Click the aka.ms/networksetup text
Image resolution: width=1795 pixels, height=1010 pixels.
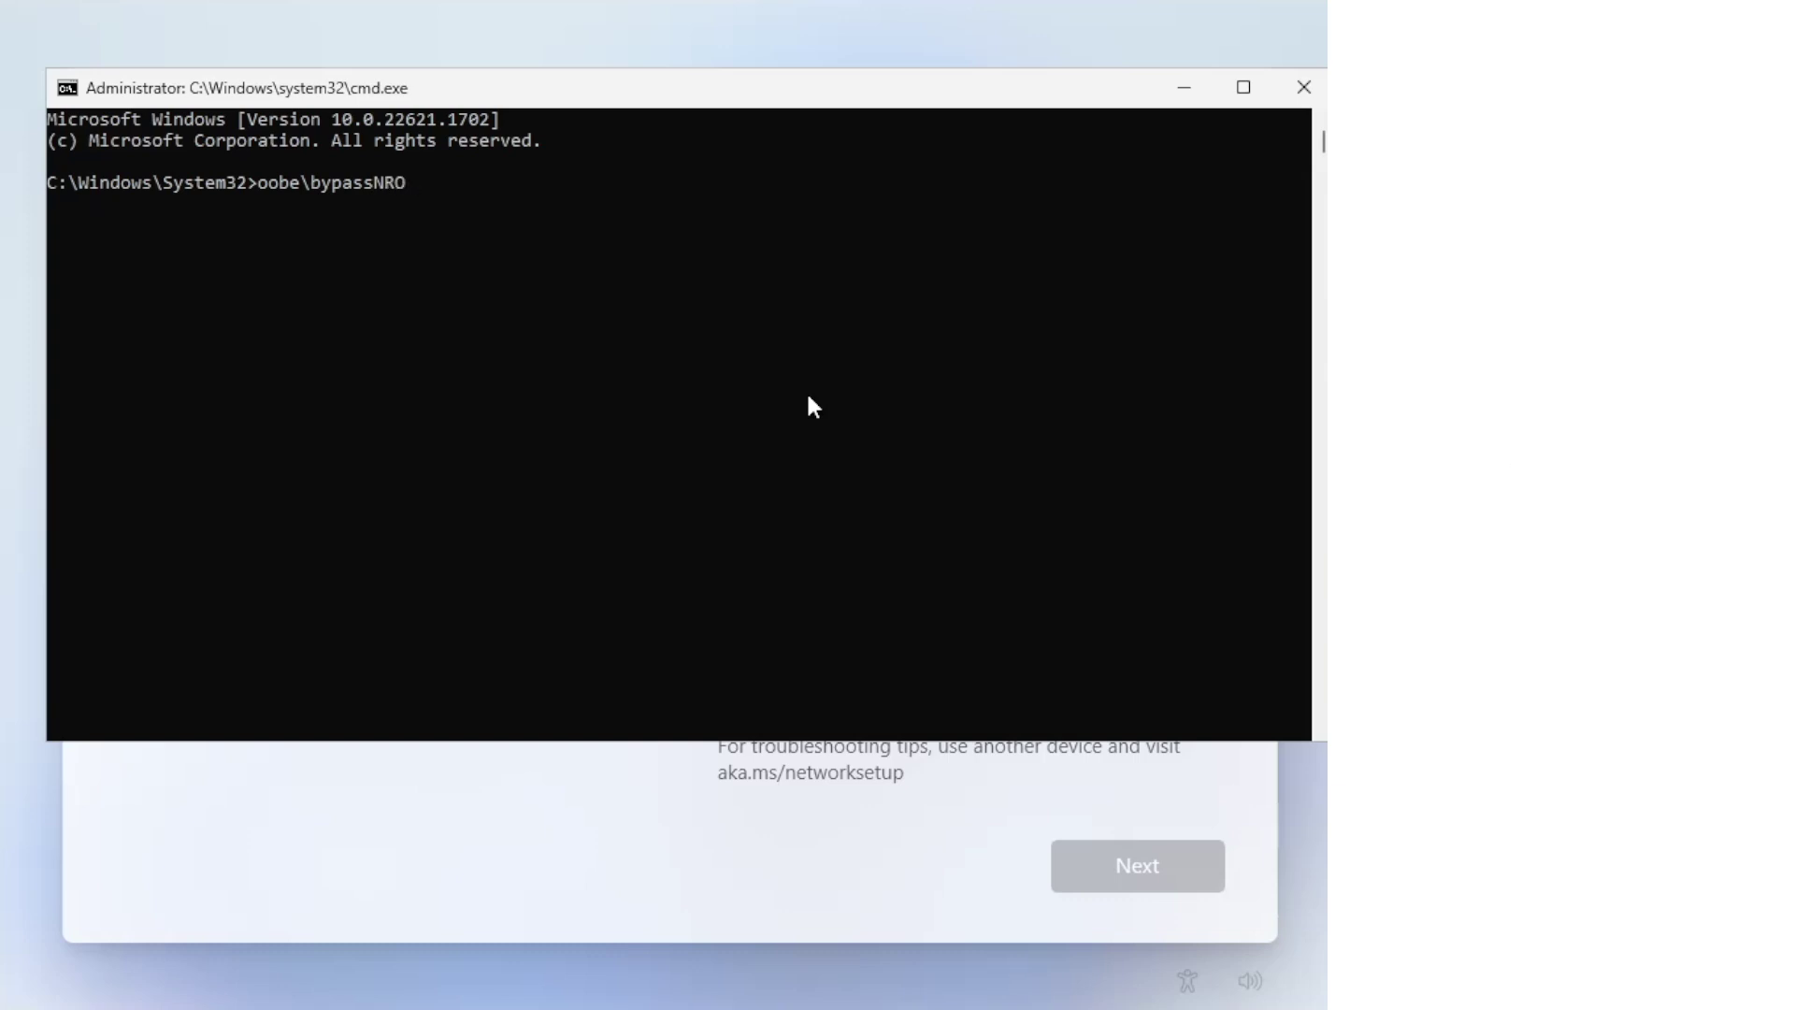point(810,773)
